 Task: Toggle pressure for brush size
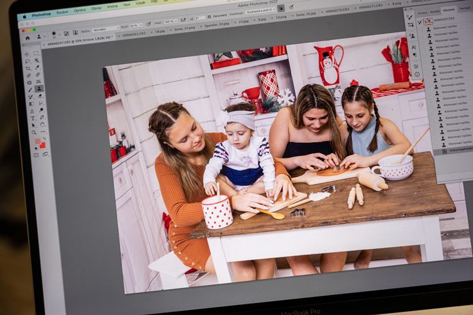[291, 6]
